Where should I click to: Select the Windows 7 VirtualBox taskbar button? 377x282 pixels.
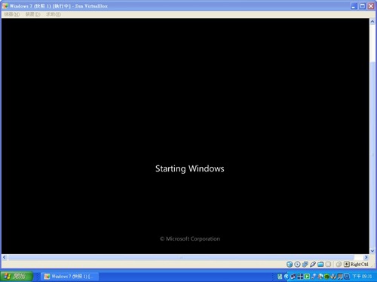point(69,277)
